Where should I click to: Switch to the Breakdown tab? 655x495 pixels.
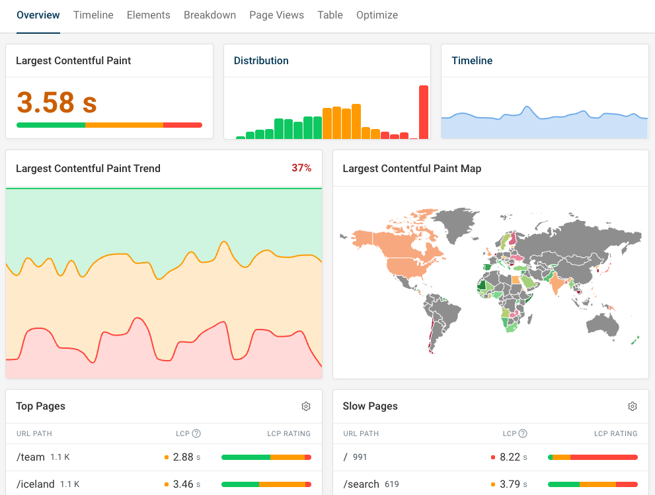point(210,15)
